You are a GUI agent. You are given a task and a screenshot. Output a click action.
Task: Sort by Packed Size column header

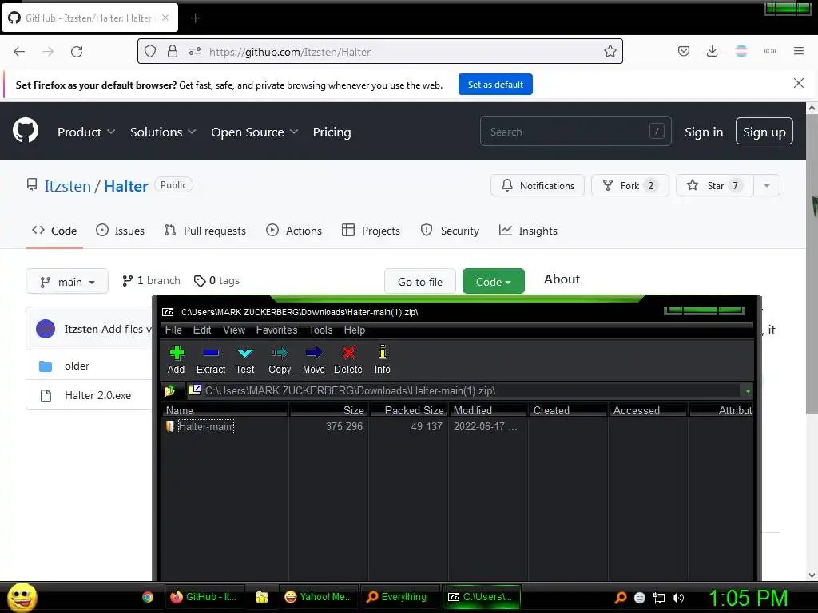click(x=408, y=410)
